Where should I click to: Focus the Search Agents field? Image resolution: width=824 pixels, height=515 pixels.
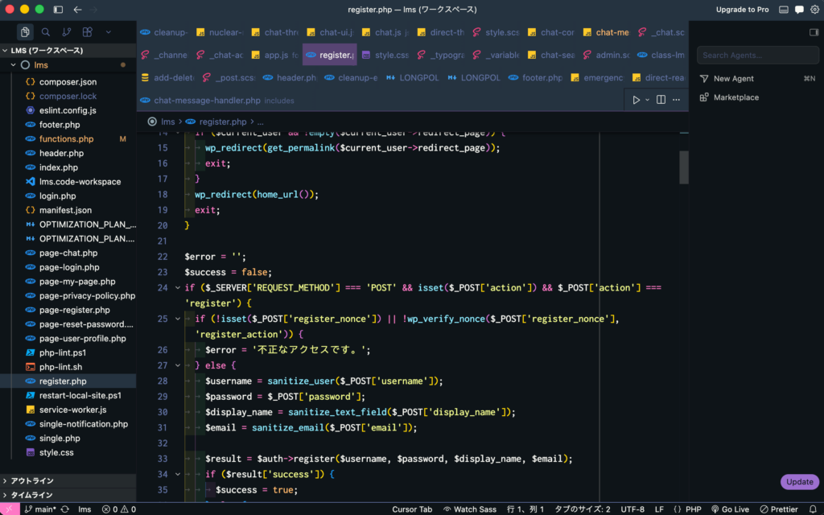coord(757,56)
